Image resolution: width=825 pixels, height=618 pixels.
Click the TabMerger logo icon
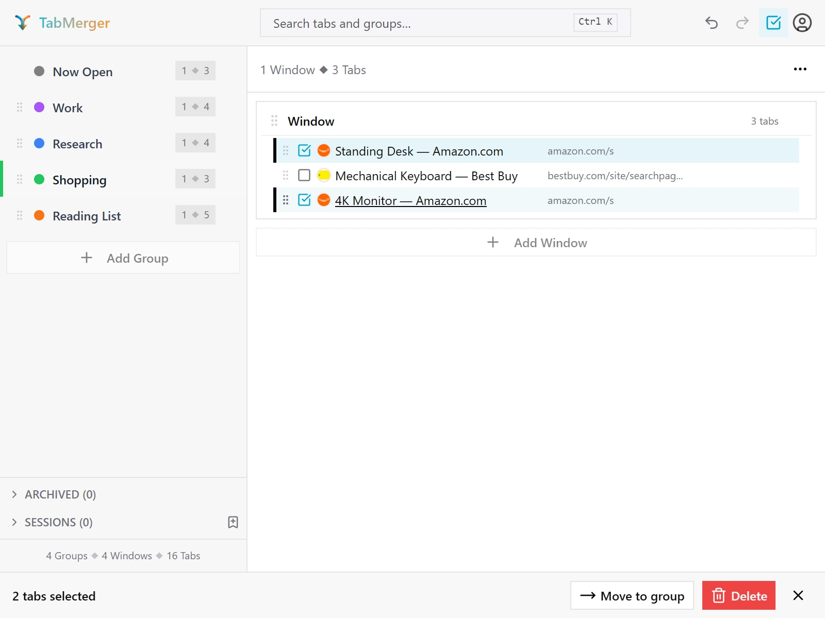(23, 23)
